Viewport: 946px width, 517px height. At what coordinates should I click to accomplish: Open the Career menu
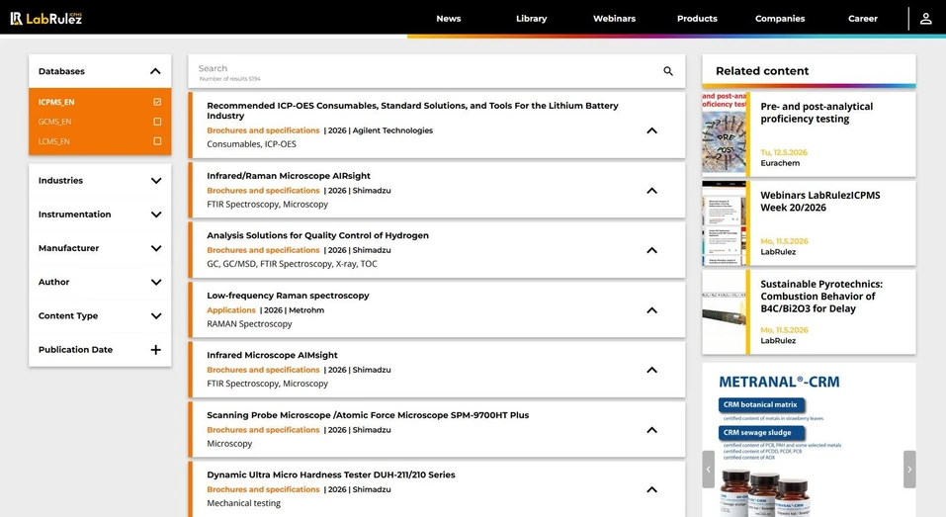863,19
